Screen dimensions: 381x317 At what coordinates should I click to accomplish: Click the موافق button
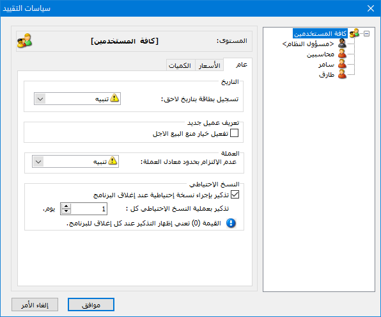click(91, 305)
